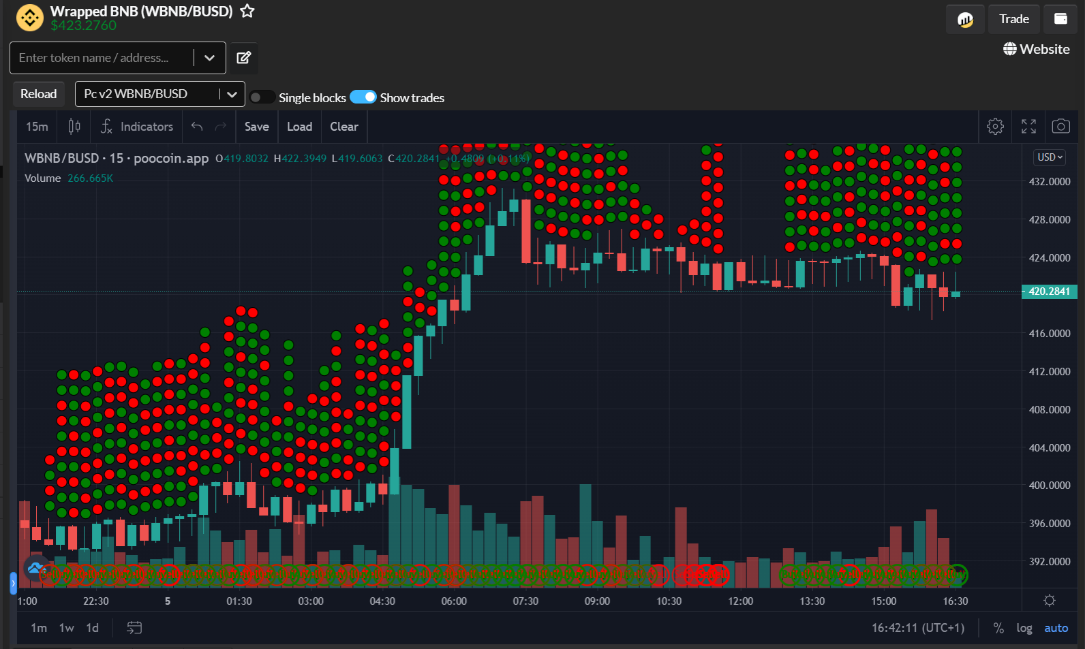Click the Trade button
Screen dimensions: 1085x649
point(1014,19)
